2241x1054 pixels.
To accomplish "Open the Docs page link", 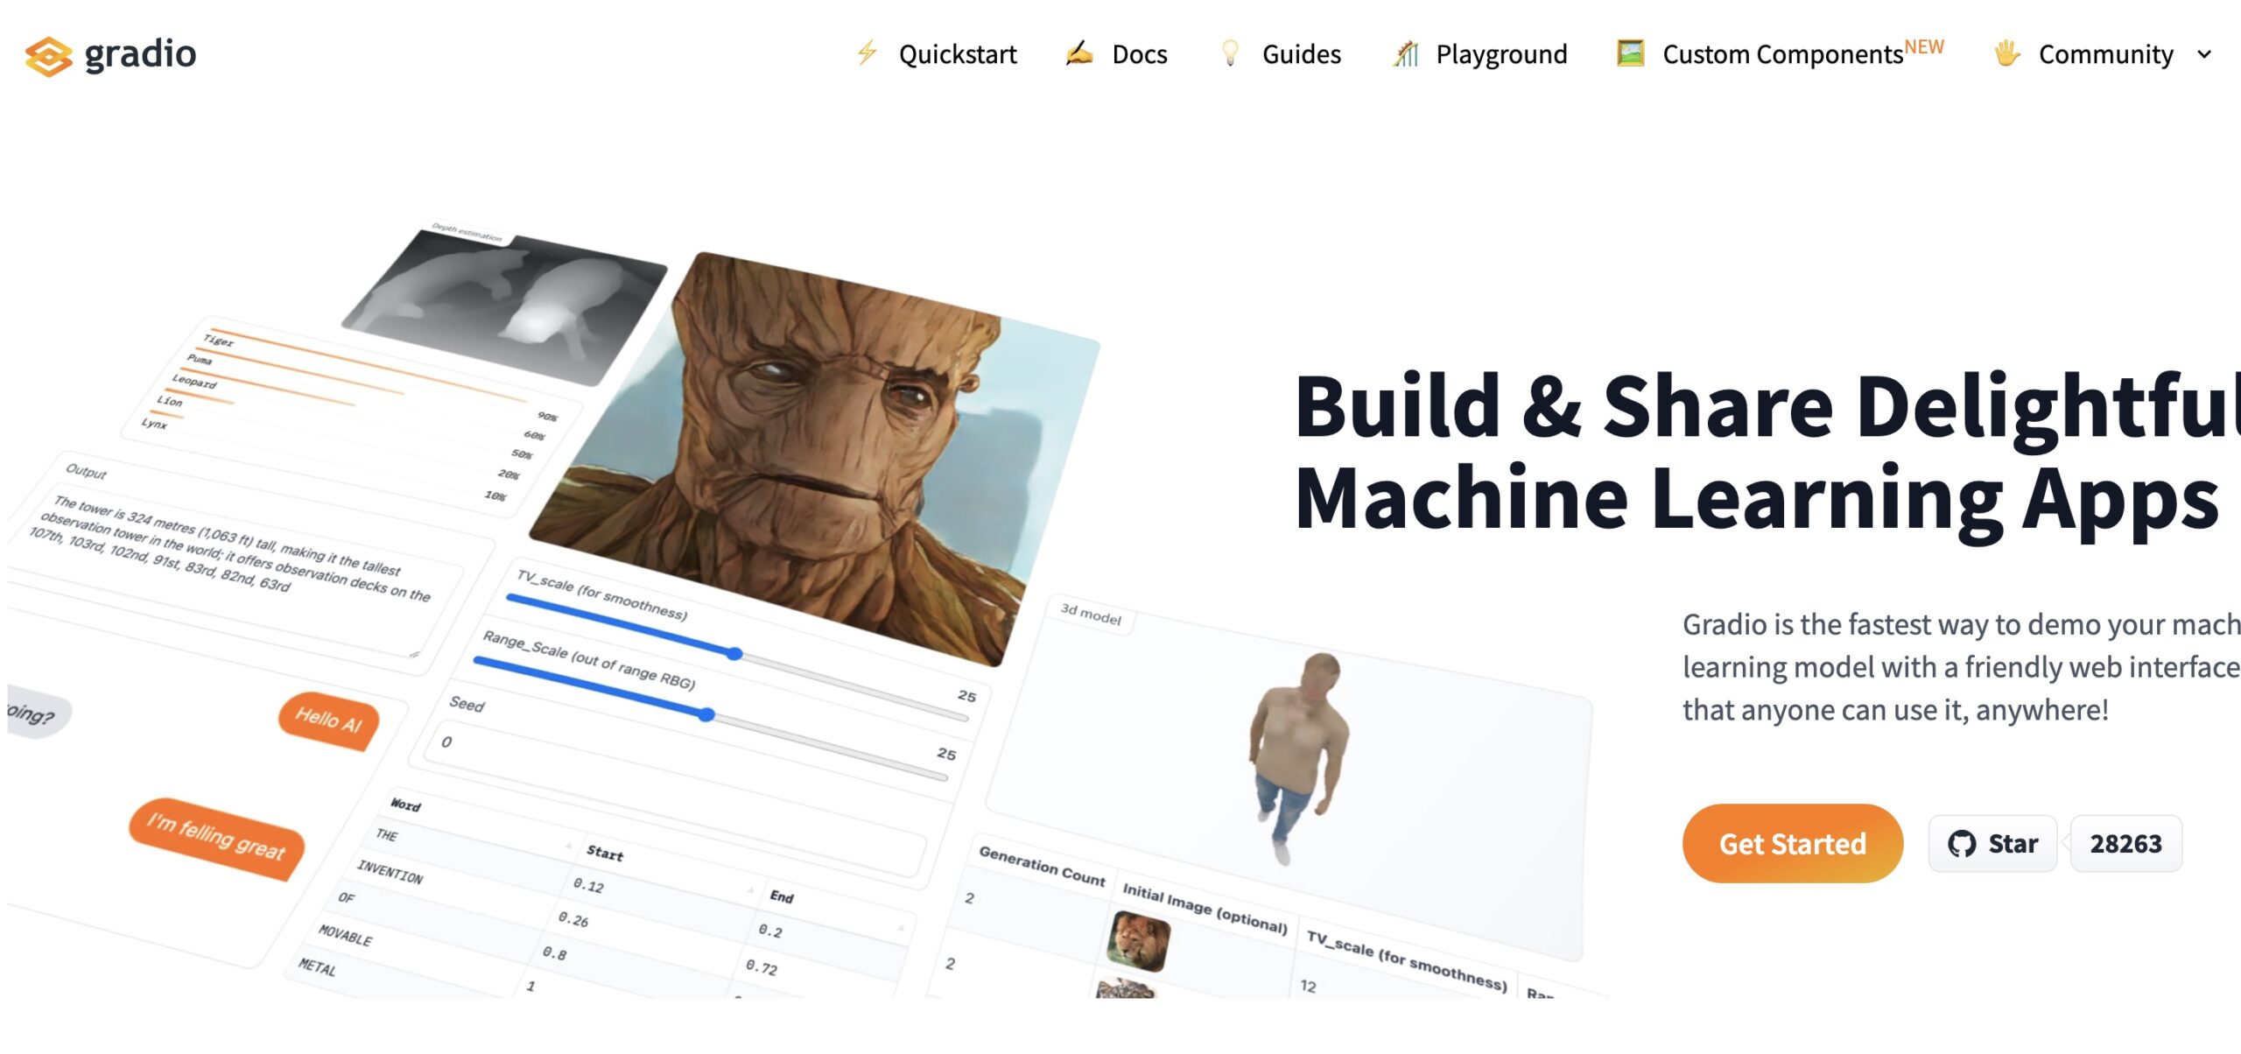I will tap(1139, 54).
